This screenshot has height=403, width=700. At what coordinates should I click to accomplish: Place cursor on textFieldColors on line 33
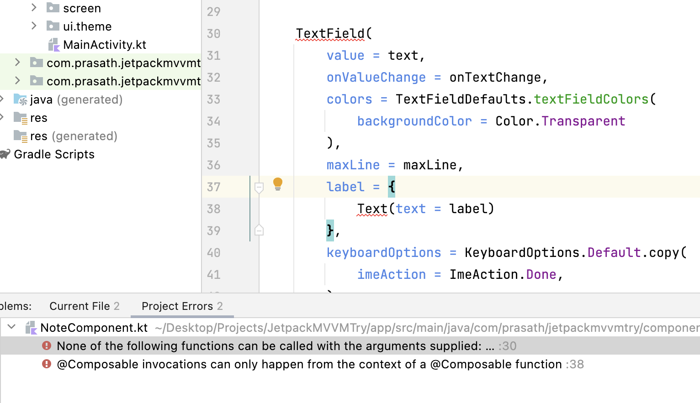coord(591,99)
